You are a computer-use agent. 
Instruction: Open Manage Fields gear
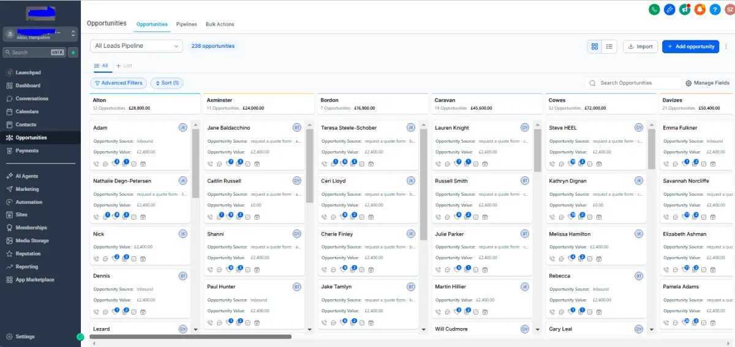(x=707, y=83)
